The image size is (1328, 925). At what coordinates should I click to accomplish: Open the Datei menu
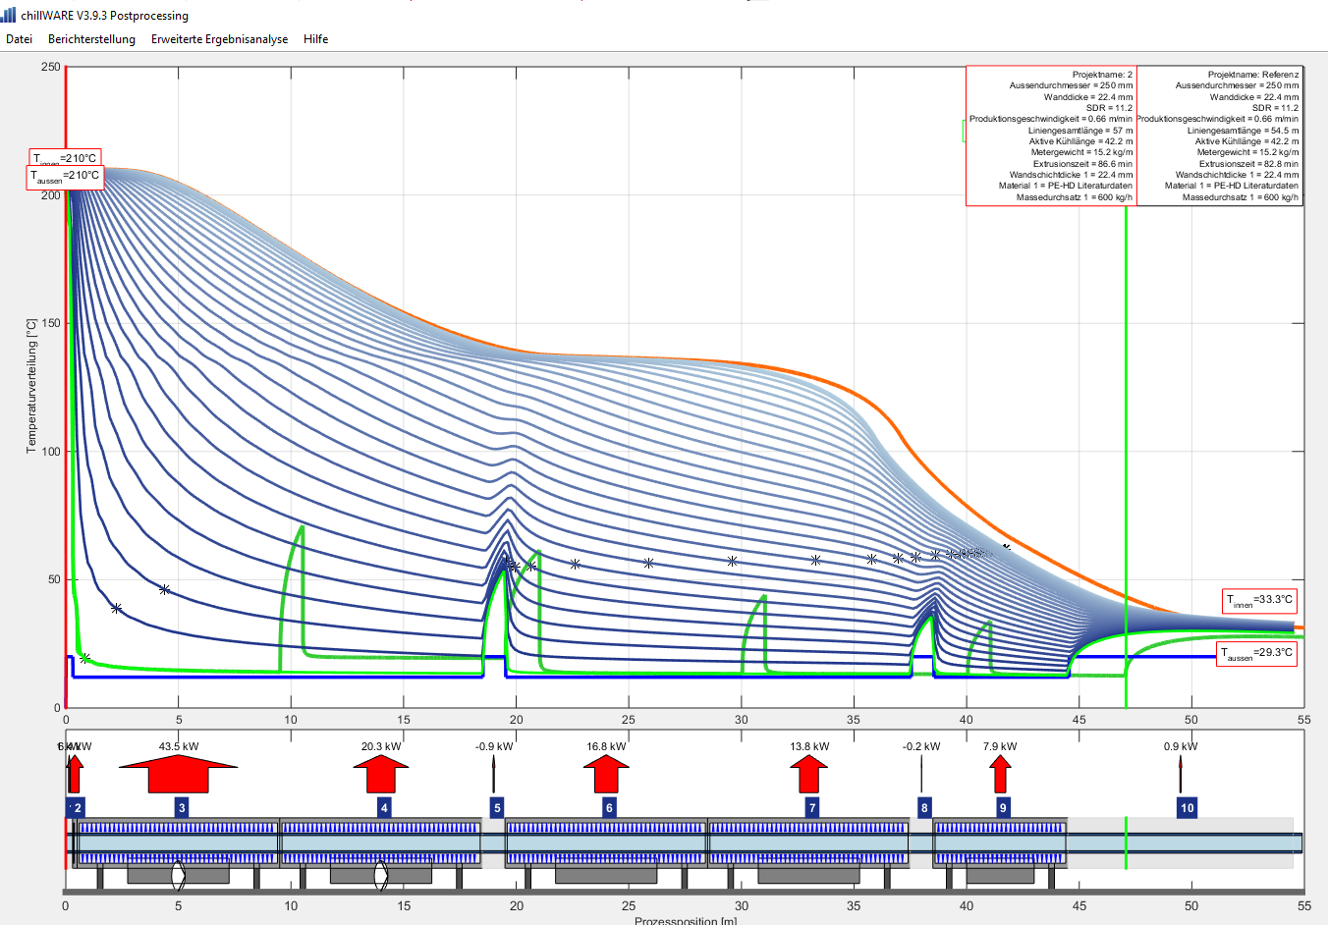pyautogui.click(x=19, y=39)
